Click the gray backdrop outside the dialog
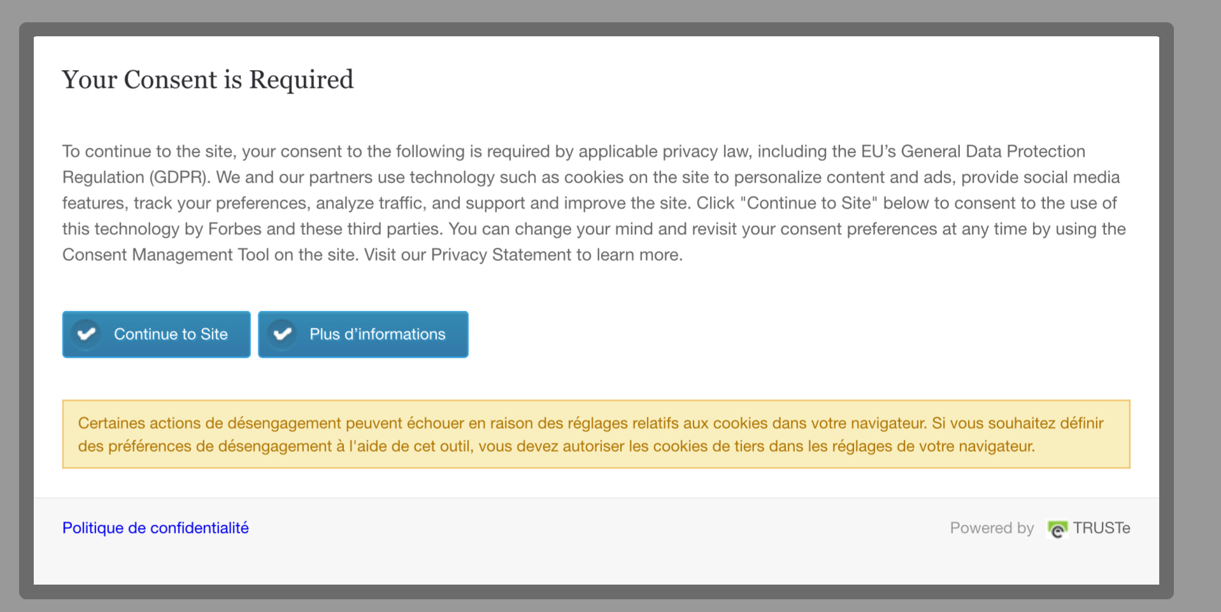Viewport: 1221px width, 612px height. [1197, 318]
